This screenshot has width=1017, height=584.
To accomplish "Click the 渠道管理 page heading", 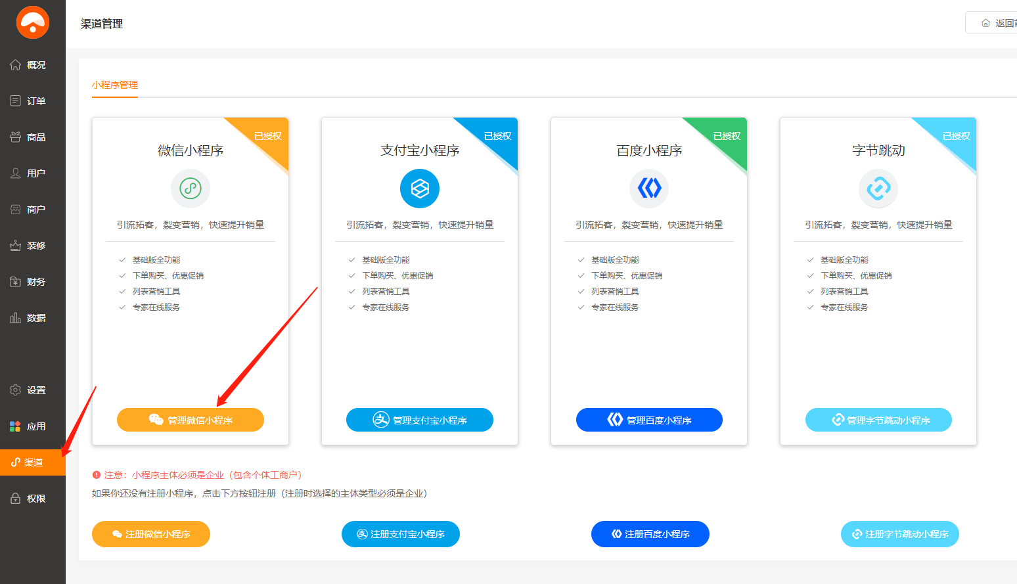I will pos(102,24).
